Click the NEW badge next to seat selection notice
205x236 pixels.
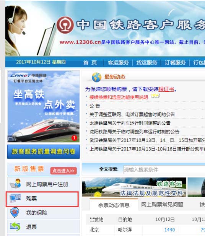(x=155, y=96)
